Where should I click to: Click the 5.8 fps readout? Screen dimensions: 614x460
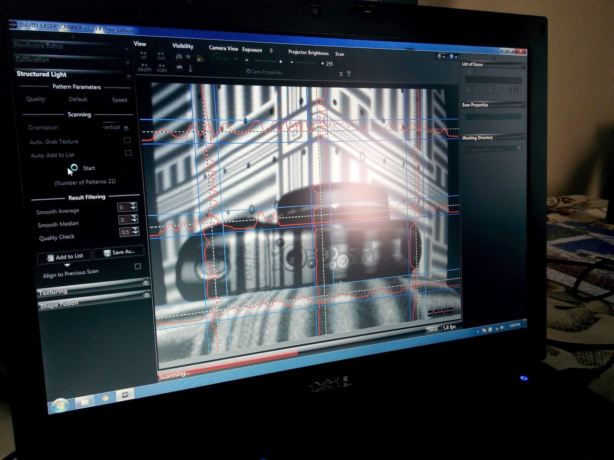pos(449,327)
